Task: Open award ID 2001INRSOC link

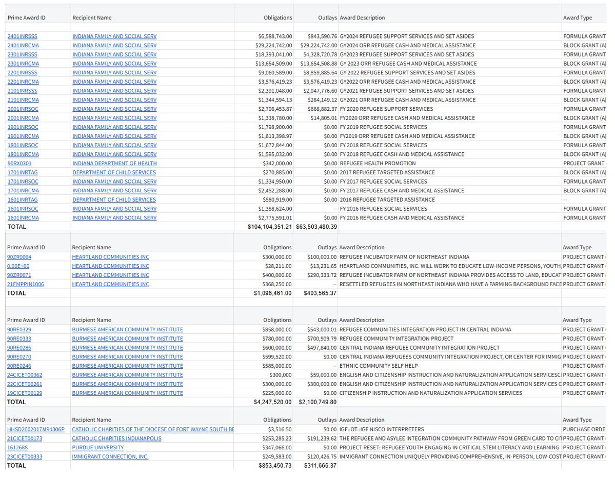Action: coord(23,109)
